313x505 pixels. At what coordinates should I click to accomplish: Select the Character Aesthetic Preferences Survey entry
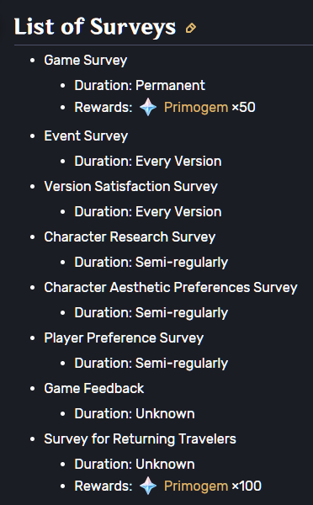pos(171,288)
